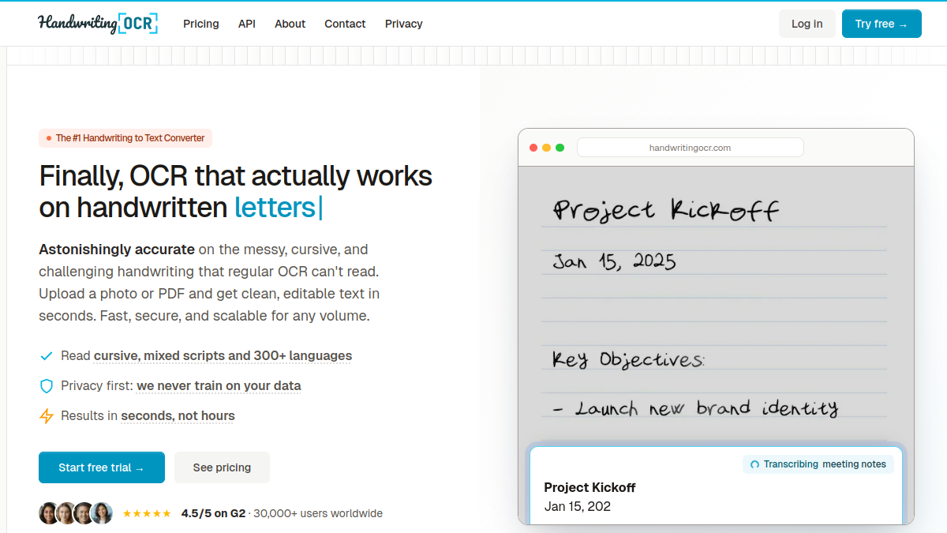Click the Handwriting OCR logo
This screenshot has height=533, width=947.
coord(98,24)
